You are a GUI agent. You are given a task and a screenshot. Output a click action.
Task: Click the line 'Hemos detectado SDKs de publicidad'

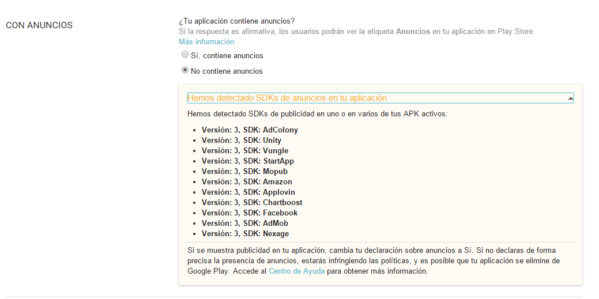317,114
